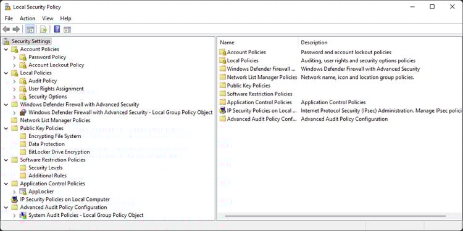The width and height of the screenshot is (463, 231).
Task: Click the Back arrow toolbar icon
Action: (x=6, y=29)
